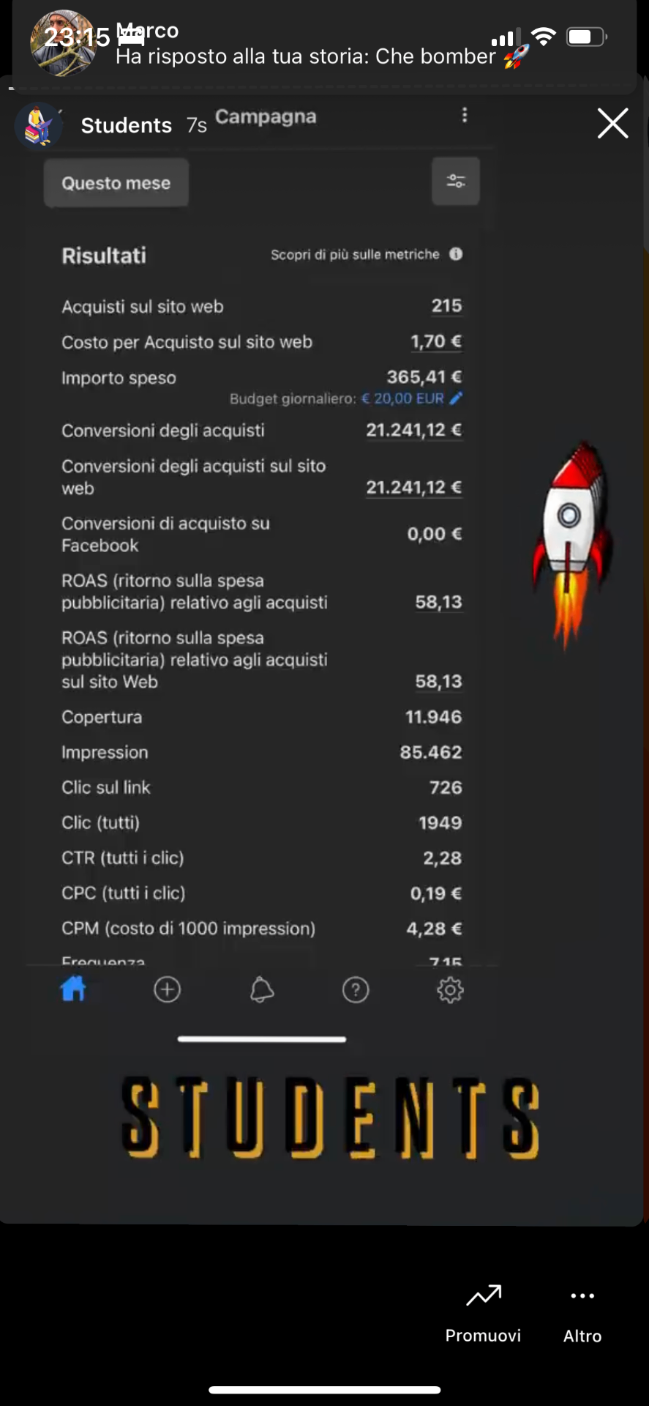Screen dimensions: 649x1406
Task: Tap the plus create icon
Action: click(x=167, y=990)
